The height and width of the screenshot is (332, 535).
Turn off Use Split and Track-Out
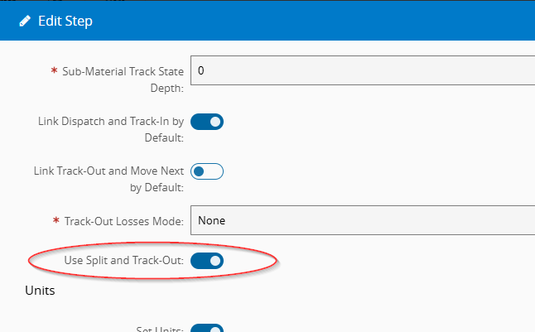click(x=207, y=262)
